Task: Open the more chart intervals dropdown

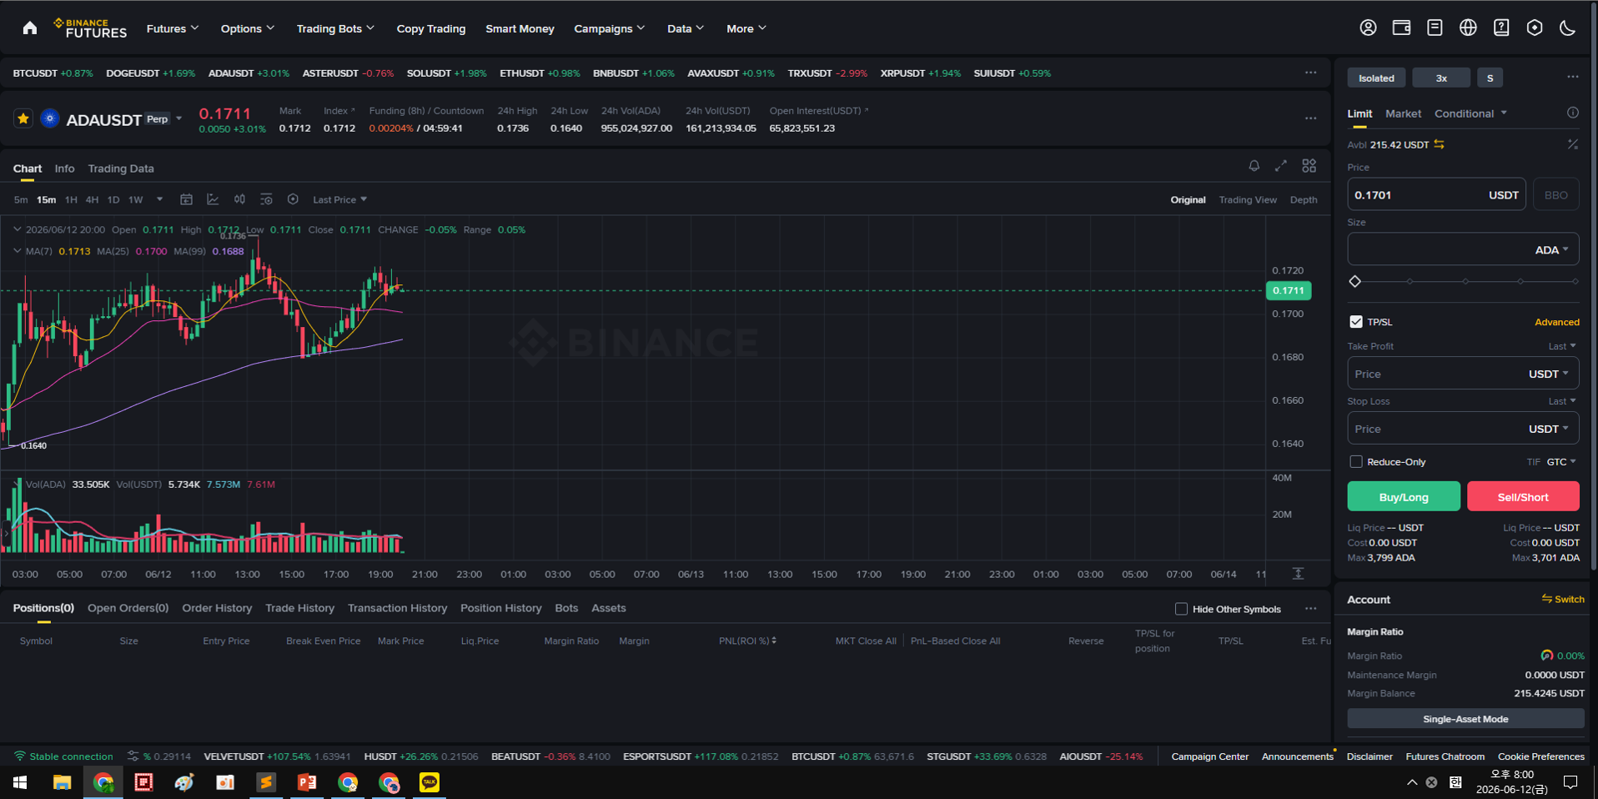Action: 159,199
